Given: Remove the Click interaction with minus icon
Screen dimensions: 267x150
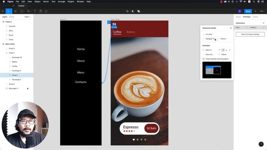Looking at the screenshot, I should [x=263, y=27].
